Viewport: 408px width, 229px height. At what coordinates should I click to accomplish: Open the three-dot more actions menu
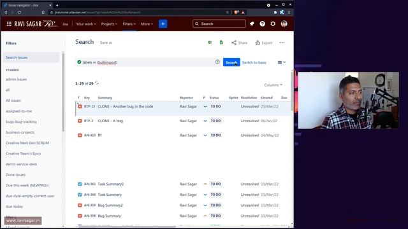pyautogui.click(x=282, y=43)
